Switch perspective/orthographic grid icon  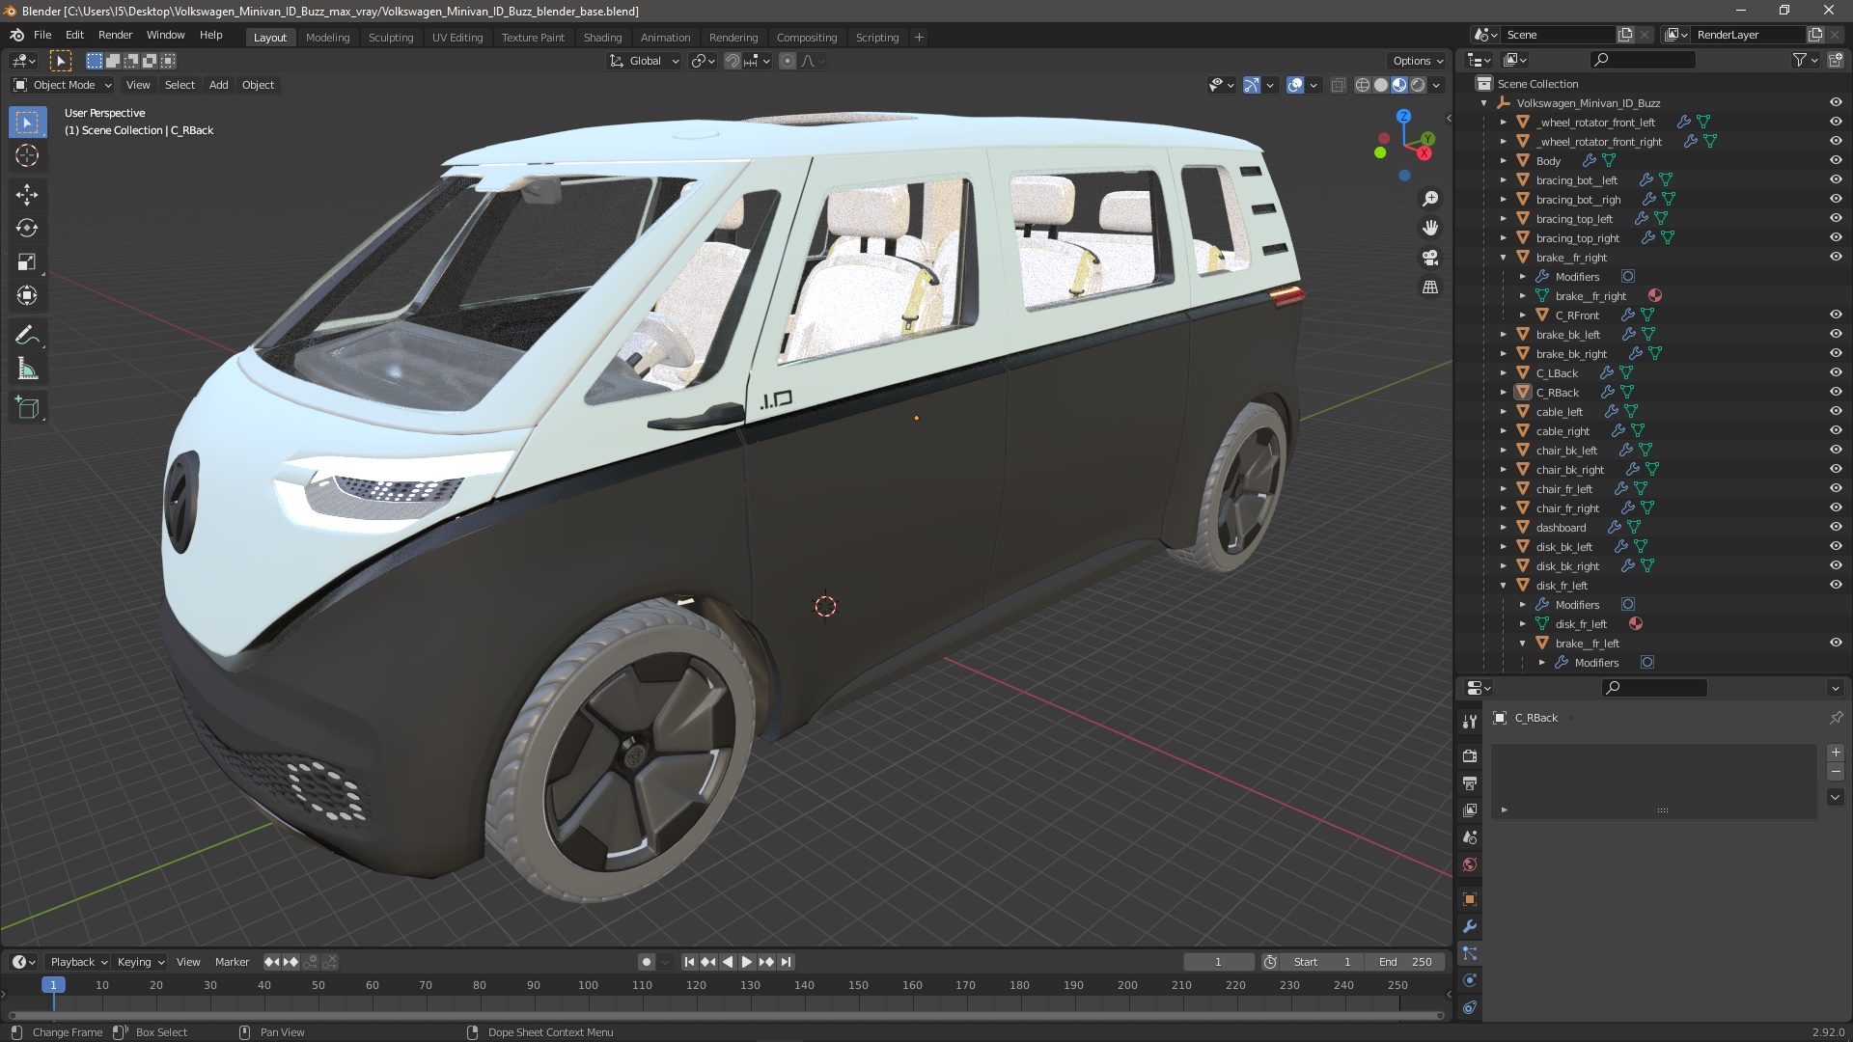click(1430, 287)
